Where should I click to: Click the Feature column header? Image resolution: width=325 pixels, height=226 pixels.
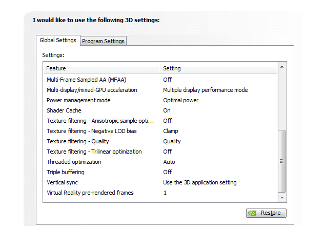coord(101,68)
